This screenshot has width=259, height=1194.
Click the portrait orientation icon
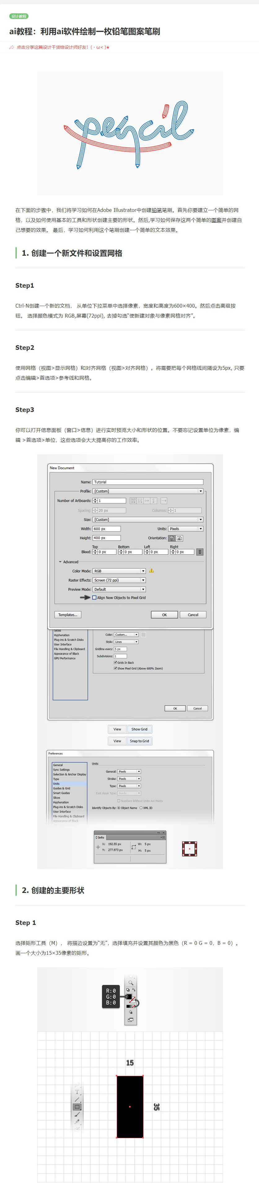(x=172, y=538)
